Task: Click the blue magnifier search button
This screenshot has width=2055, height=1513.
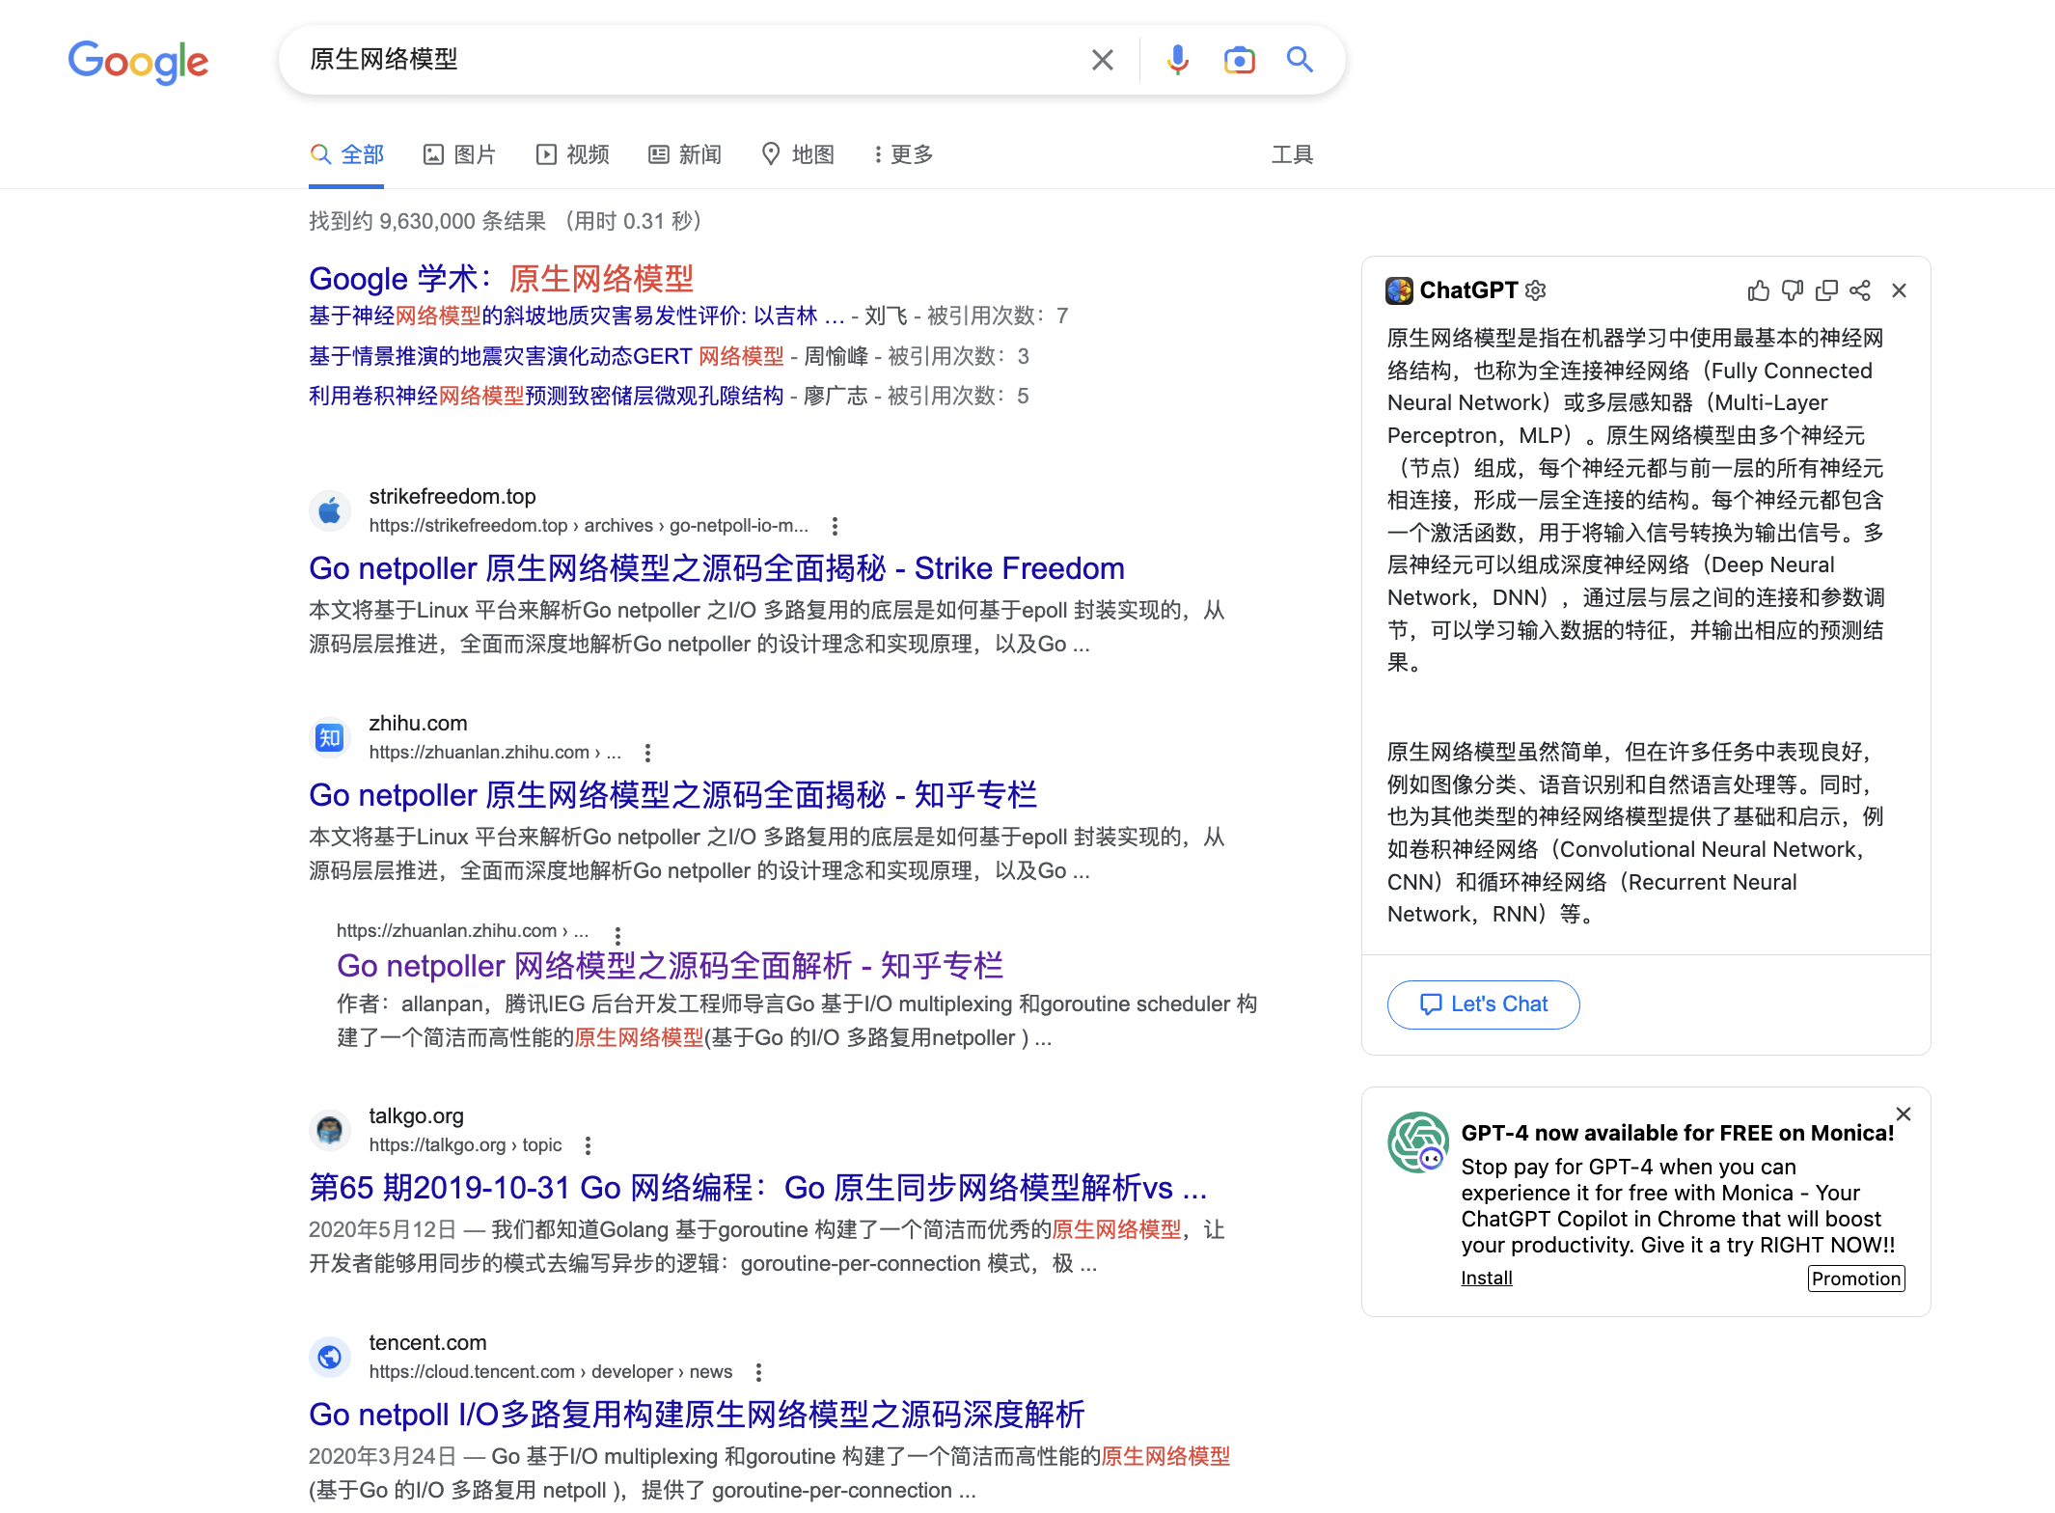Action: (x=1300, y=60)
